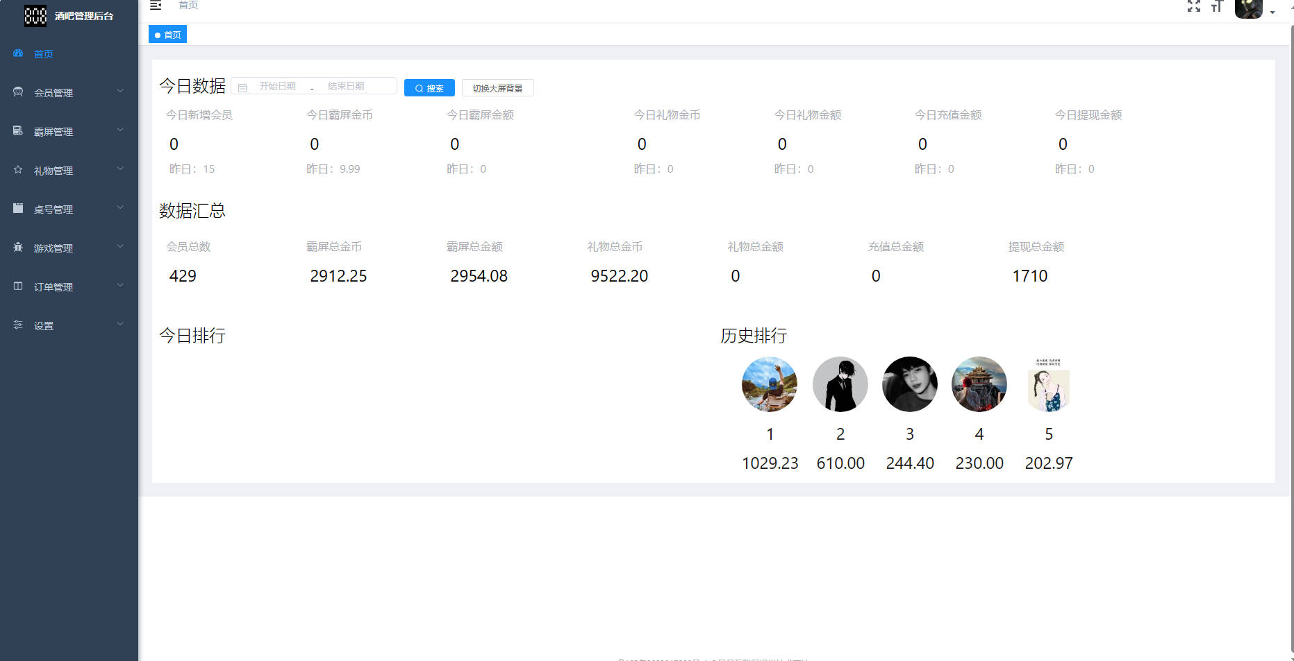This screenshot has width=1294, height=661.
Task: Click the 结束日期 input field
Action: 346,86
